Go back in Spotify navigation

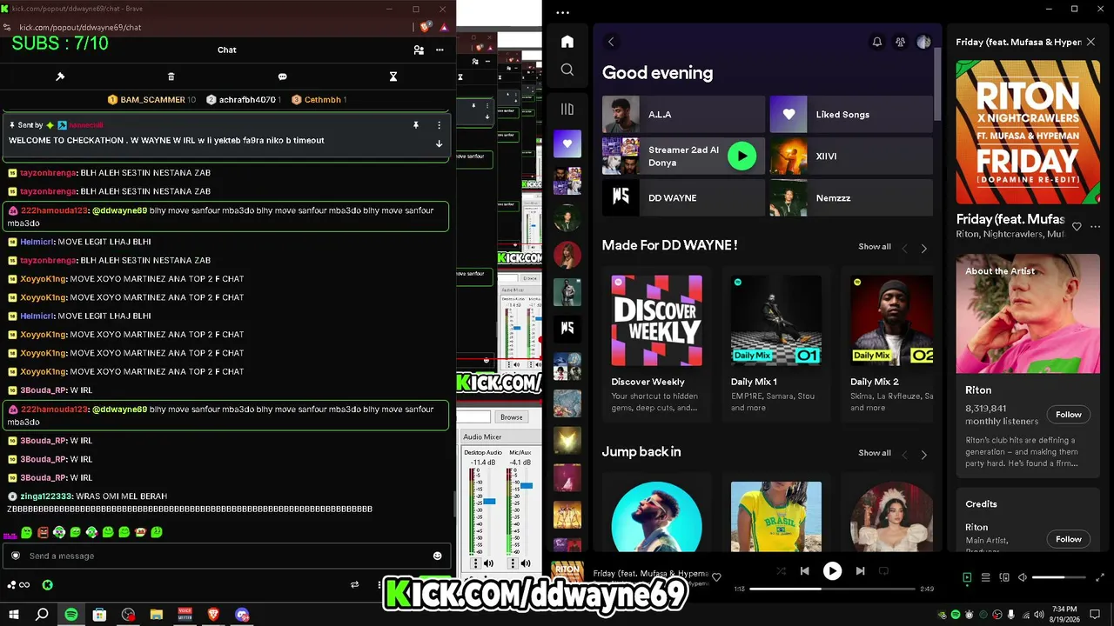coord(611,42)
